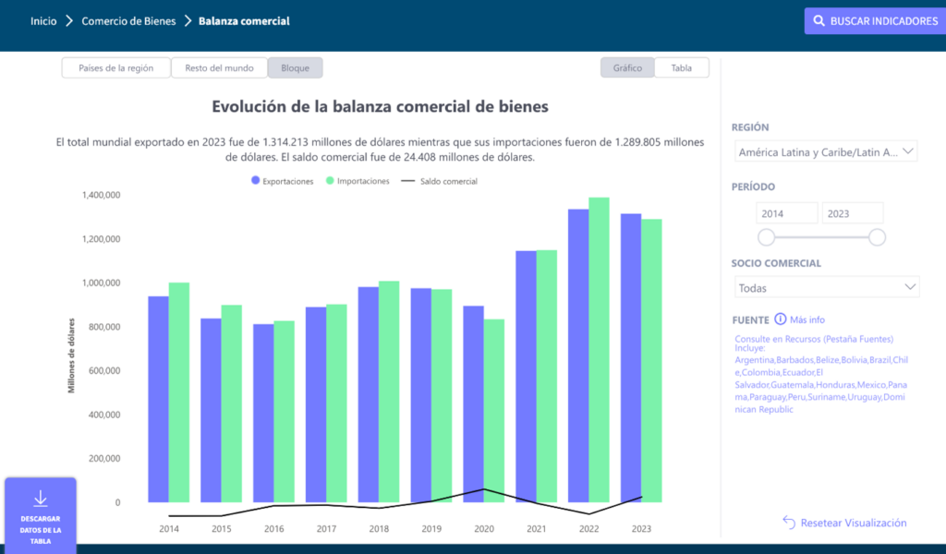Select the Resto del mundo tab

coord(219,67)
